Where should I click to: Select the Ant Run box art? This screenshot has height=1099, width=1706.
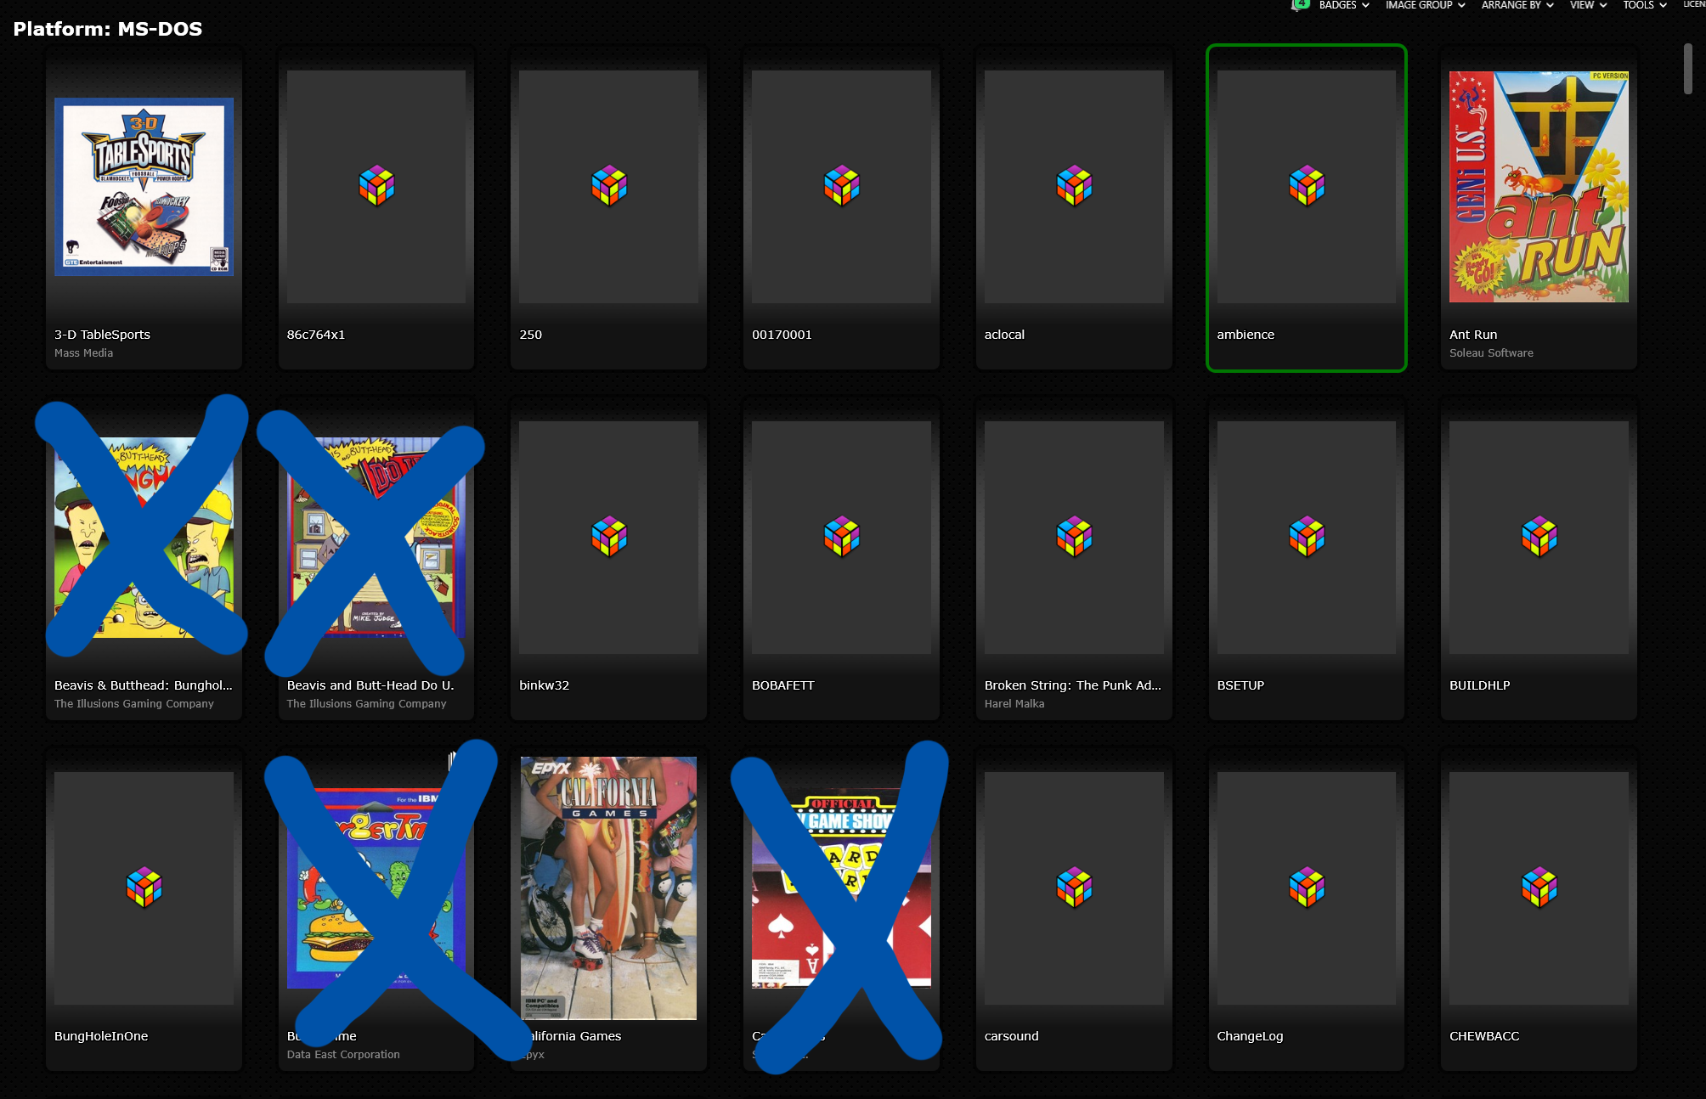tap(1539, 187)
